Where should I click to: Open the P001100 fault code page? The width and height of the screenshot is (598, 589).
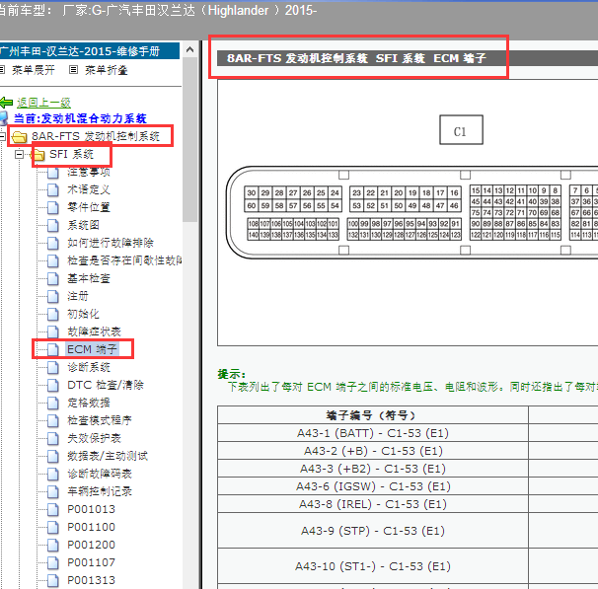click(x=91, y=527)
